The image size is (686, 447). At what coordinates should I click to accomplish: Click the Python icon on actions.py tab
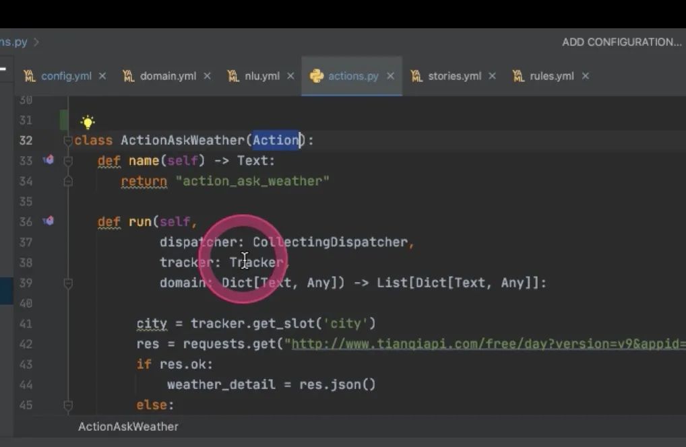[316, 76]
